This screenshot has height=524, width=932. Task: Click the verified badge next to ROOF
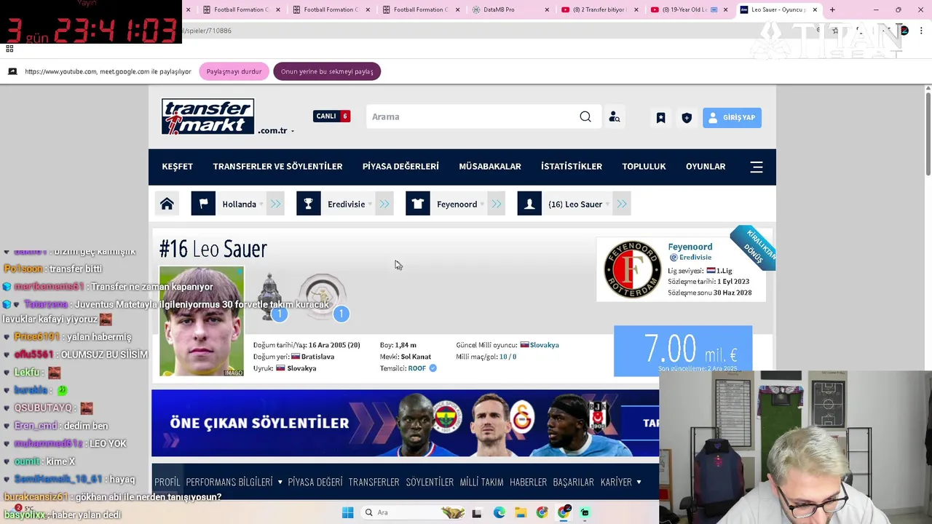(x=433, y=368)
